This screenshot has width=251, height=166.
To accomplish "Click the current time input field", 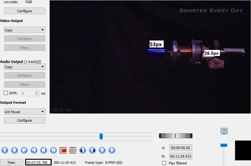I will [38, 162].
